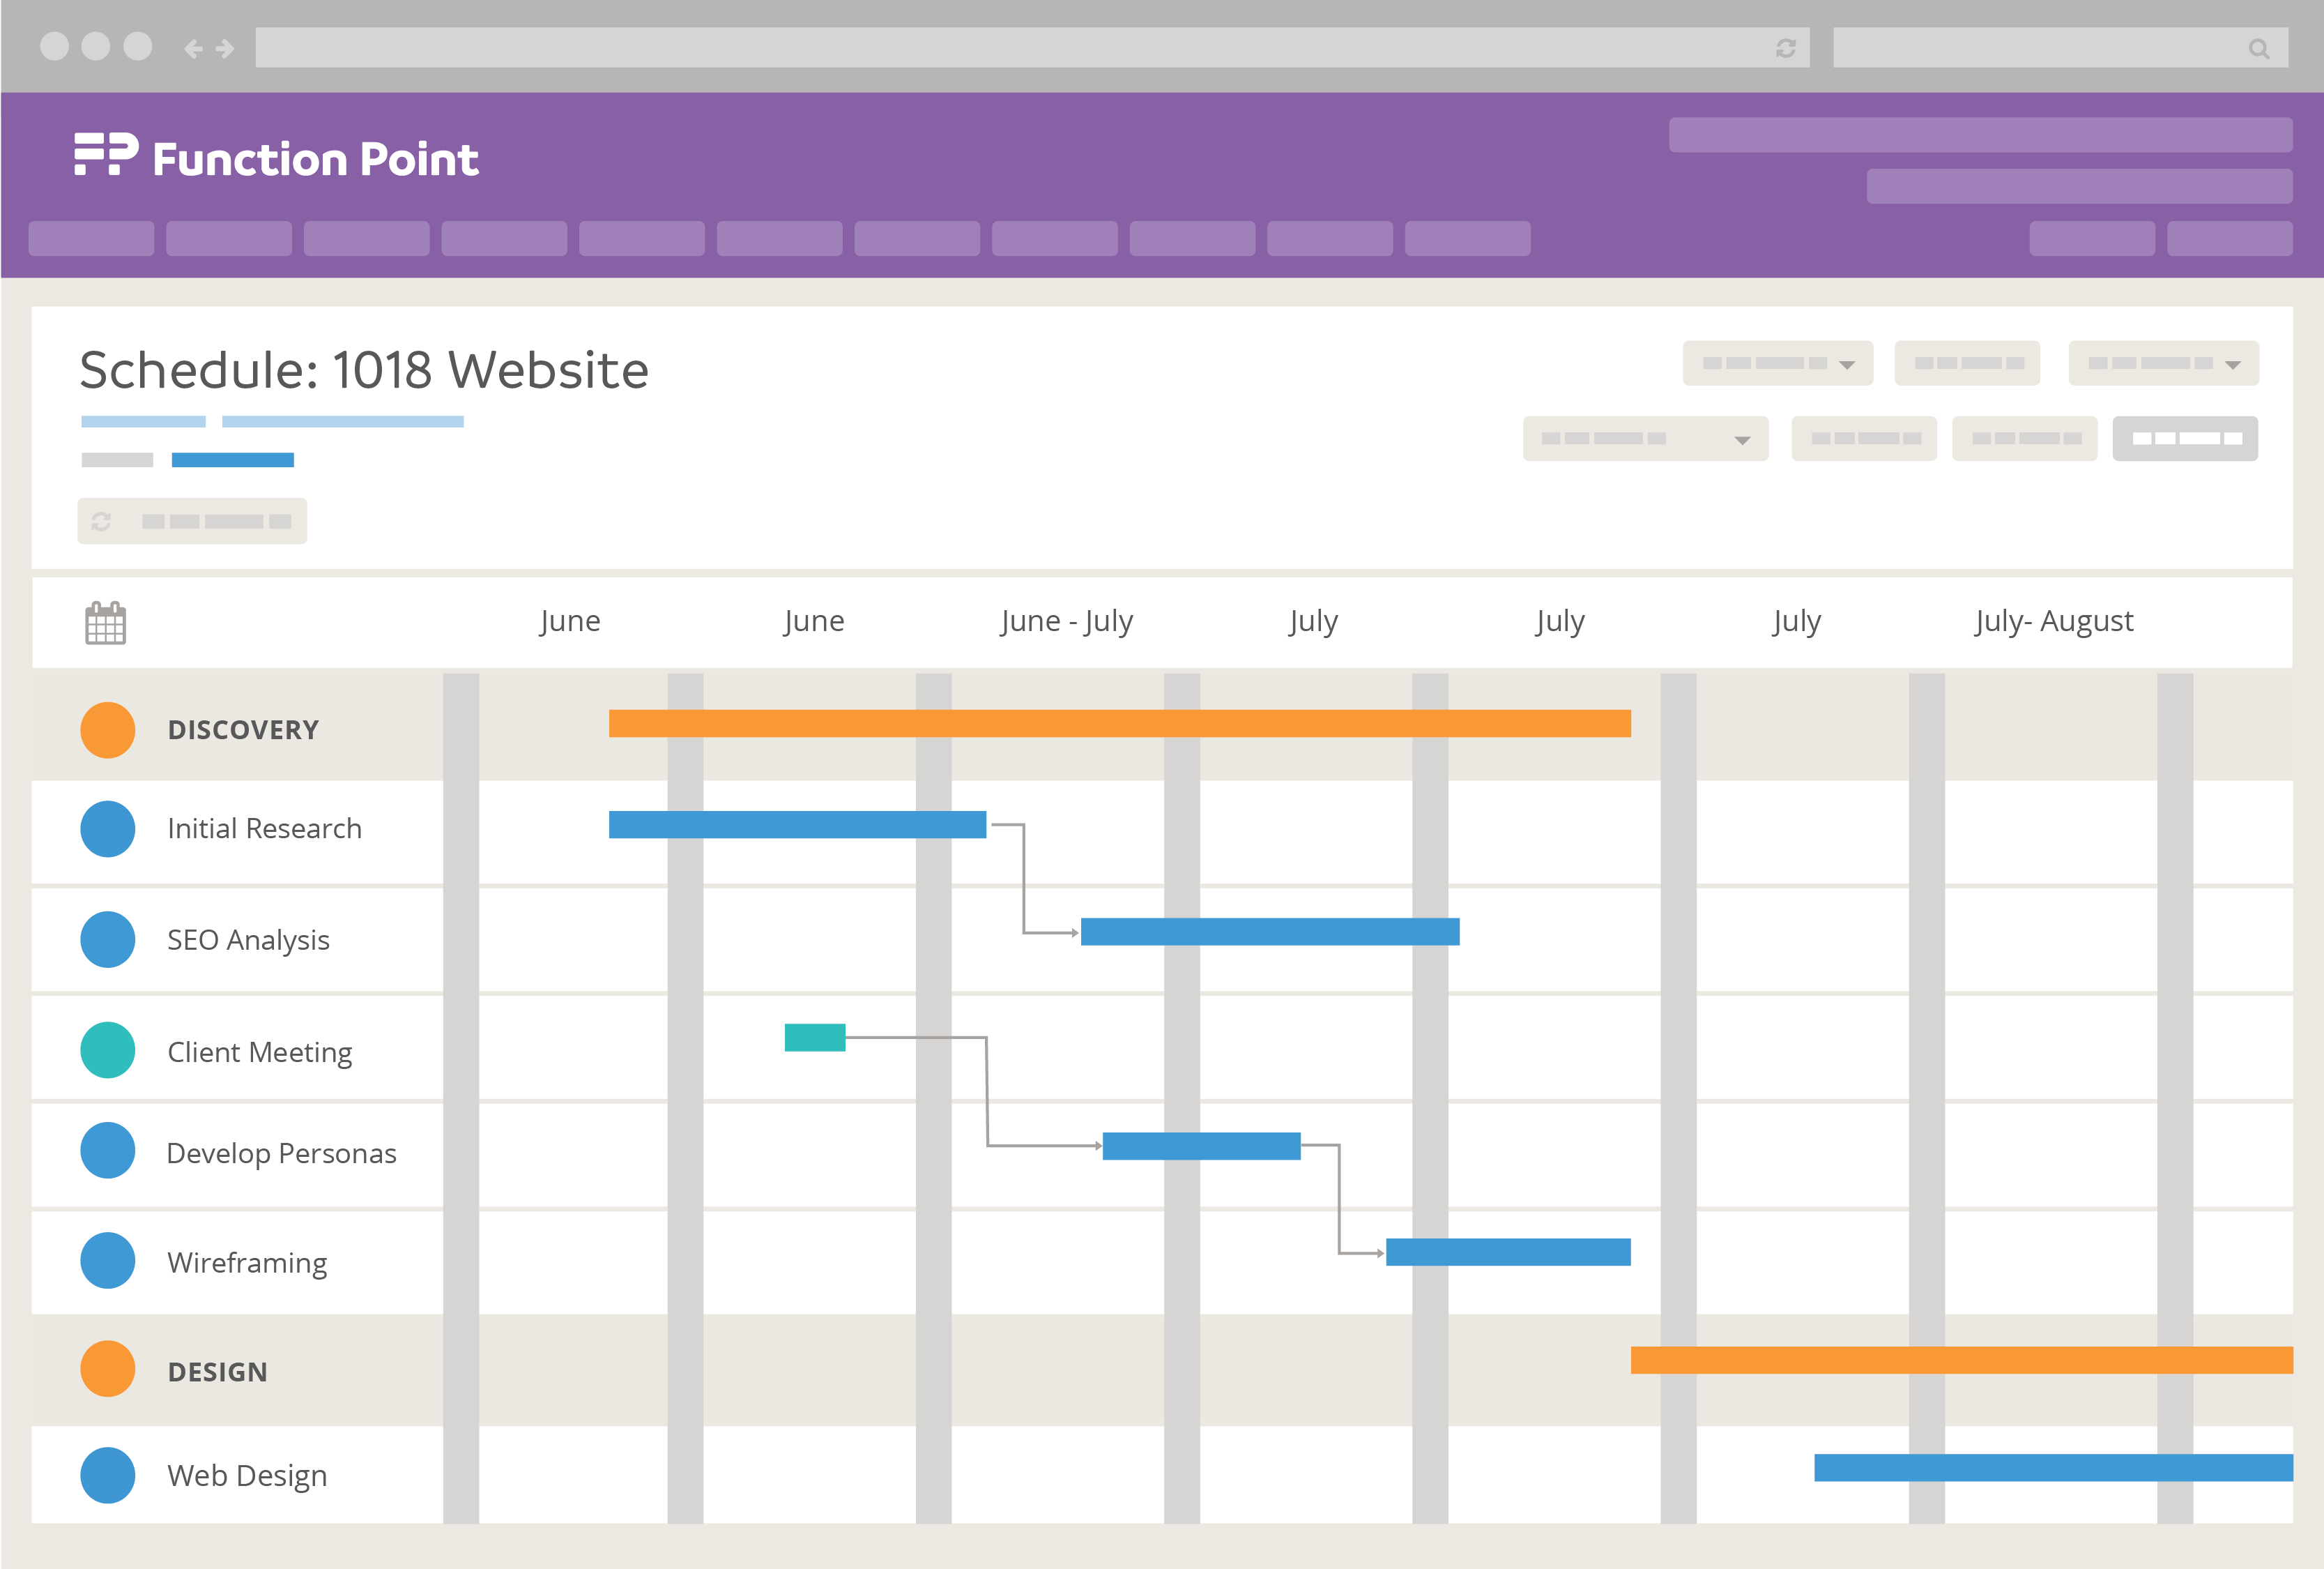This screenshot has height=1569, width=2324.
Task: Select the Initial Research task row label
Action: click(x=264, y=828)
